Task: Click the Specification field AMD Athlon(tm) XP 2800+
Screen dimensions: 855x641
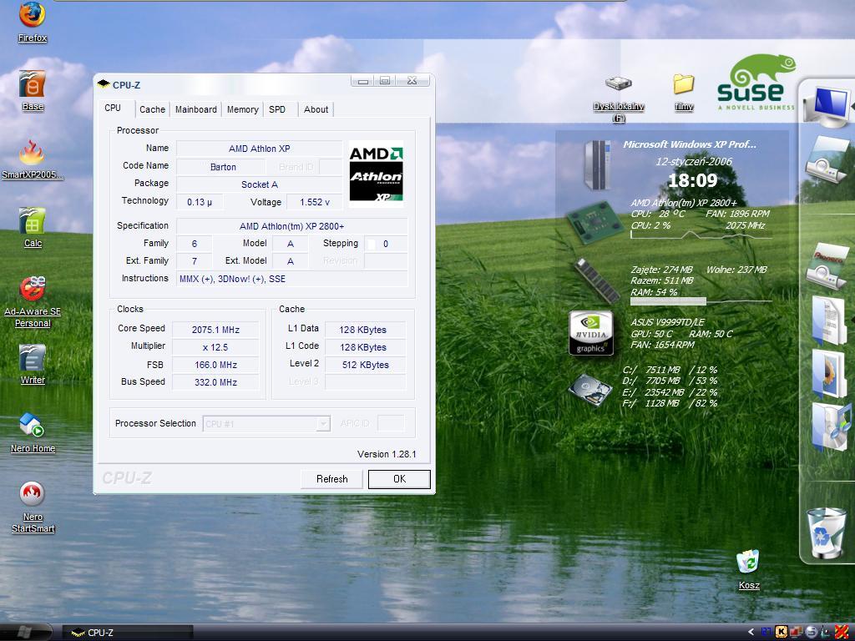Action: pos(291,225)
